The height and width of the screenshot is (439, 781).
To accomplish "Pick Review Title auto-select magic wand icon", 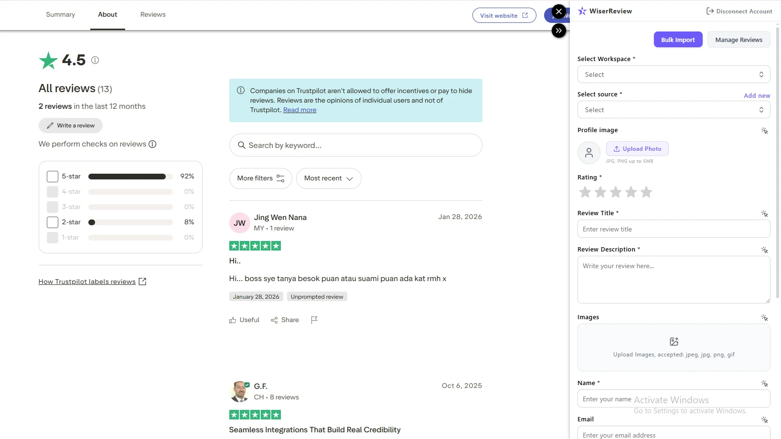I will click(764, 213).
